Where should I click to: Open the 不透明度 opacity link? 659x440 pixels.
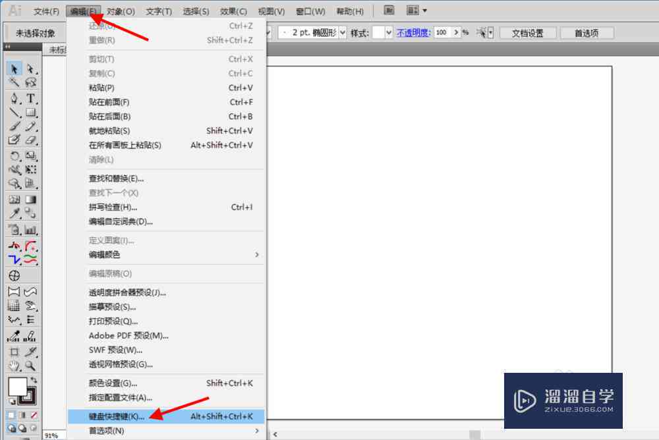pos(413,33)
